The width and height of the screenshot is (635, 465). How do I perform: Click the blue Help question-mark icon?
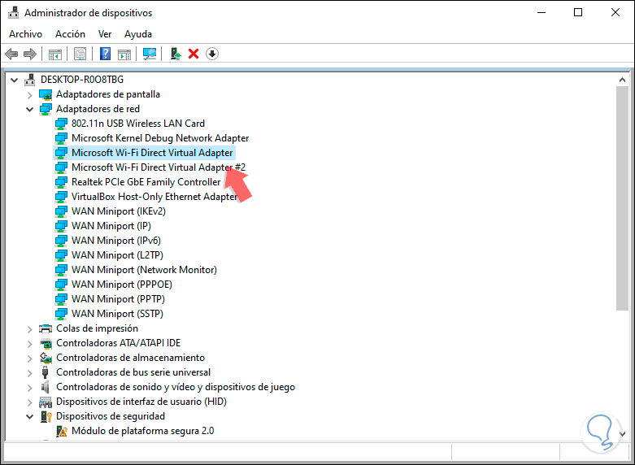pos(106,54)
